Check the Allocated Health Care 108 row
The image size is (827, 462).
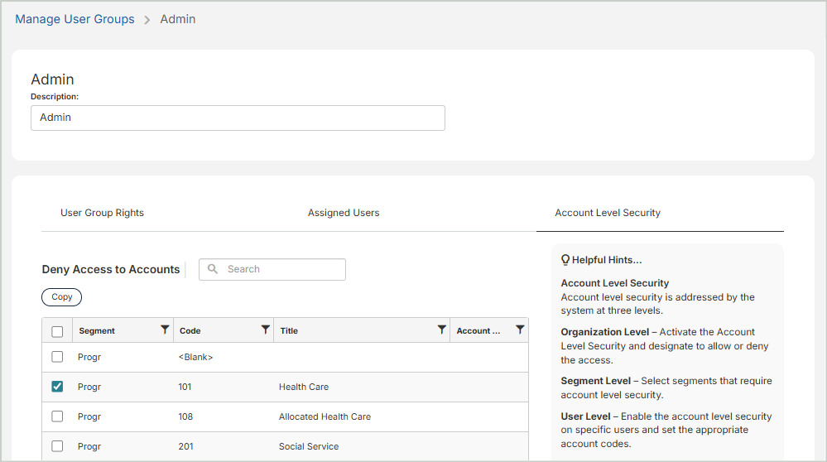57,416
